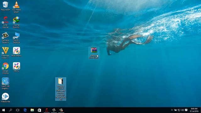
Task: Click the battery status tray icon
Action: [176, 110]
